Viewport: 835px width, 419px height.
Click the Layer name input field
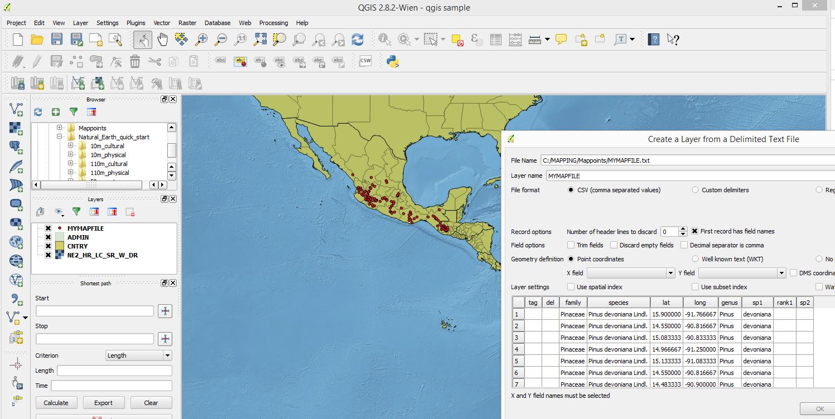(x=691, y=176)
